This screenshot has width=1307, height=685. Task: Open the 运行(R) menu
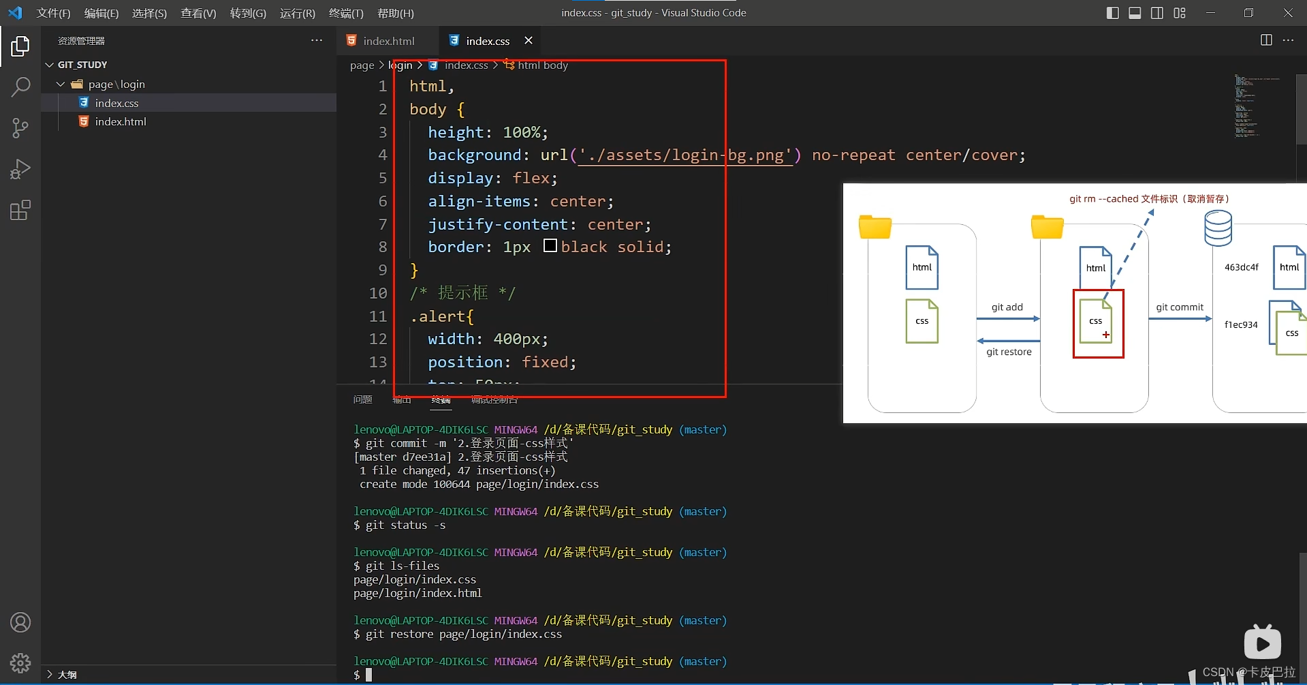point(298,13)
